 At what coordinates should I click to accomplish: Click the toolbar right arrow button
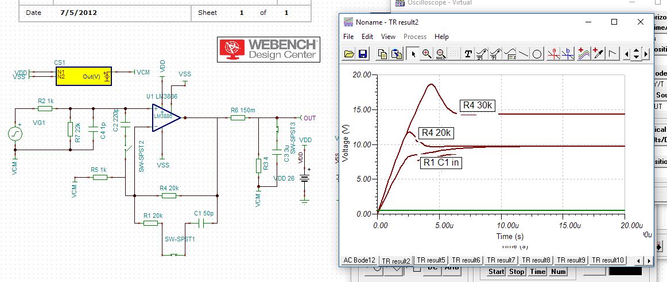(646, 54)
